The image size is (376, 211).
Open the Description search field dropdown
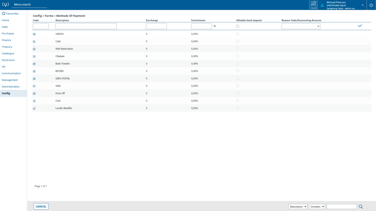click(x=298, y=207)
